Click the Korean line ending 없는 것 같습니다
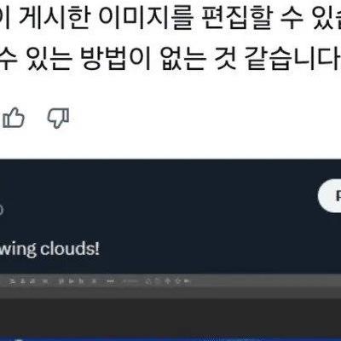This screenshot has height=341, width=341. click(170, 59)
